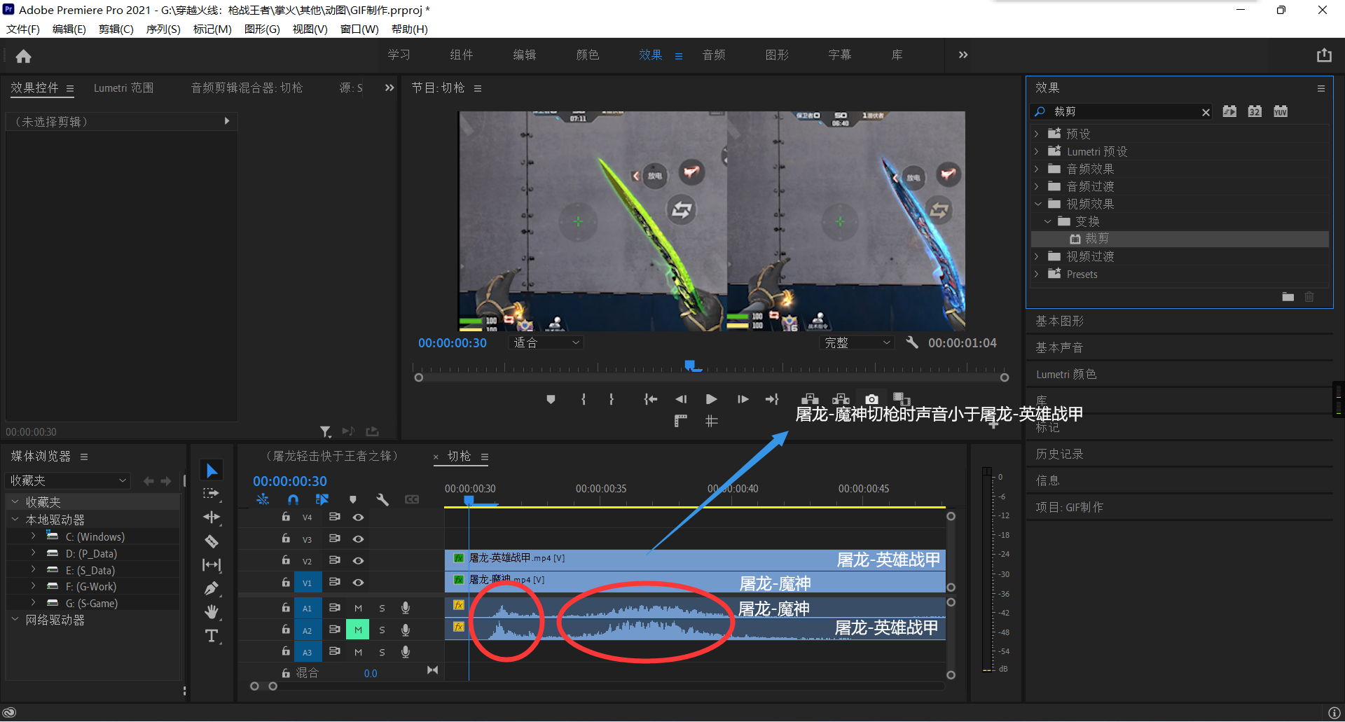
Task: Expand the 视频过渡 folder
Action: coord(1037,256)
